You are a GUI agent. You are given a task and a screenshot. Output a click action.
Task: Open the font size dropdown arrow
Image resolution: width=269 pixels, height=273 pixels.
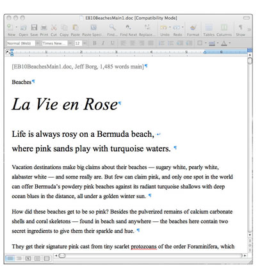[85, 43]
